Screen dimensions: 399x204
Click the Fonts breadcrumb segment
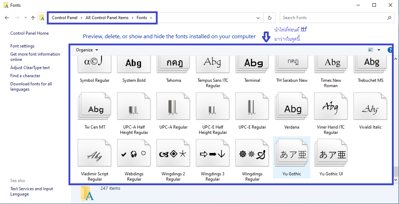142,18
